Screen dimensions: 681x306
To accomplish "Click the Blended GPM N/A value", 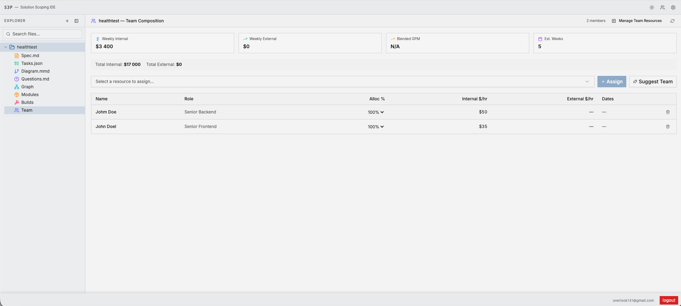I will click(395, 46).
